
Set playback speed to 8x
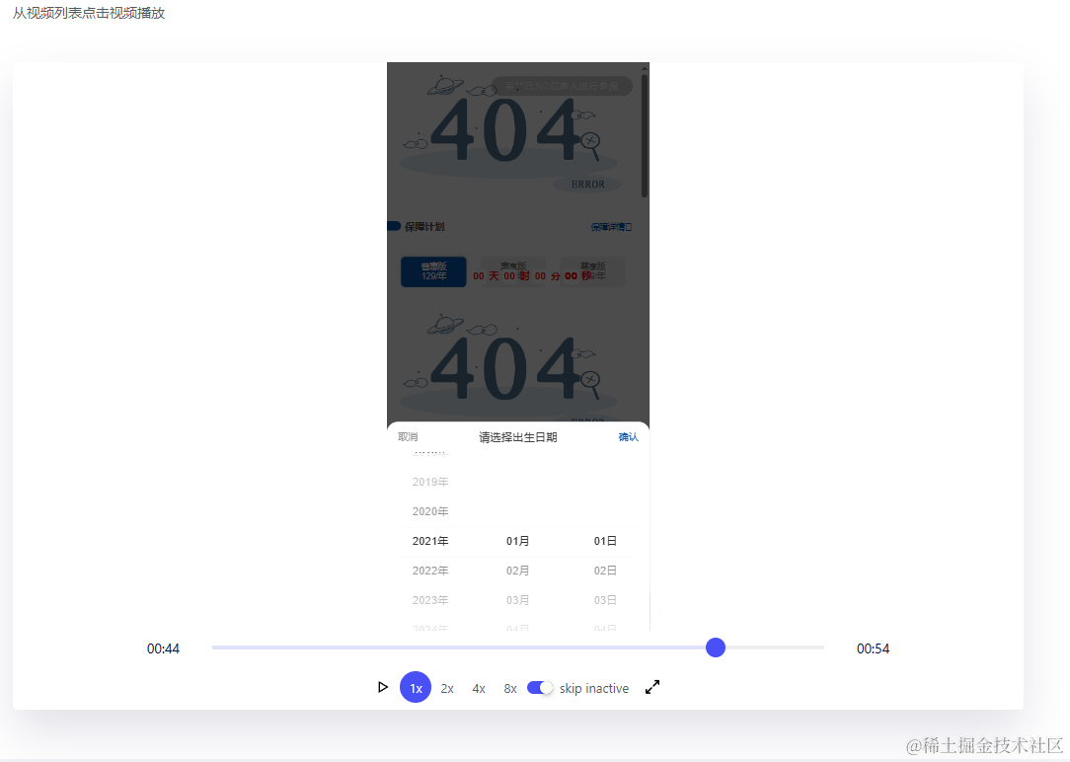[509, 688]
